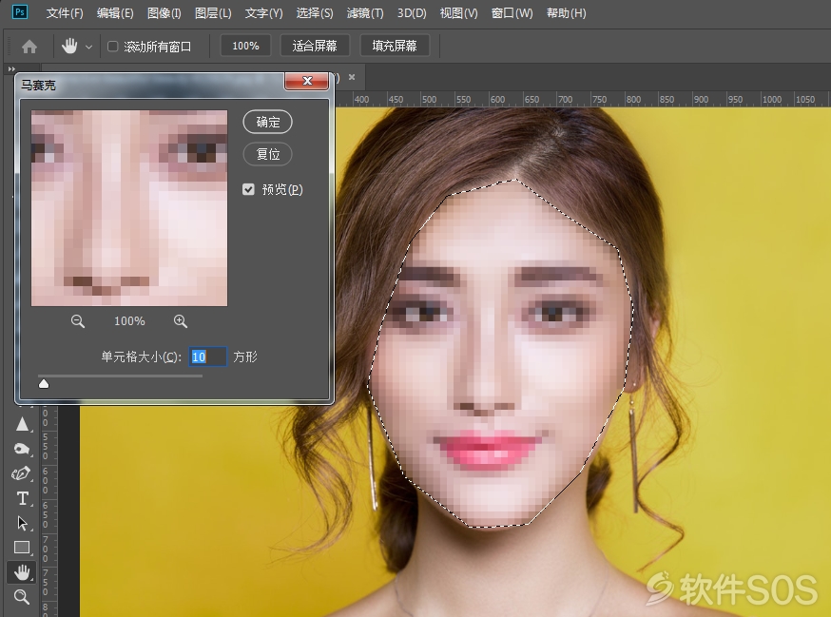Open the 滤镜(T) filter menu
The width and height of the screenshot is (831, 617).
pyautogui.click(x=365, y=13)
